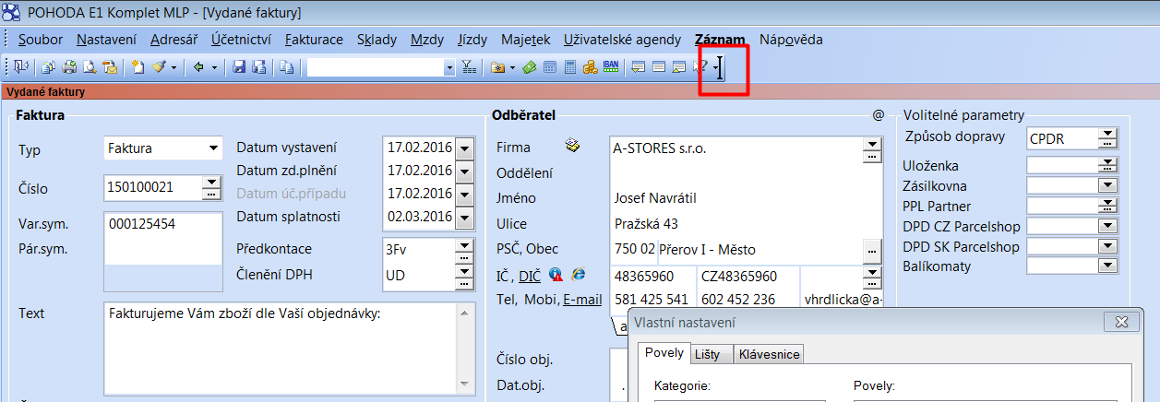Open the Nápověda menu
Viewport: 1160px width, 402px height.
click(x=791, y=40)
